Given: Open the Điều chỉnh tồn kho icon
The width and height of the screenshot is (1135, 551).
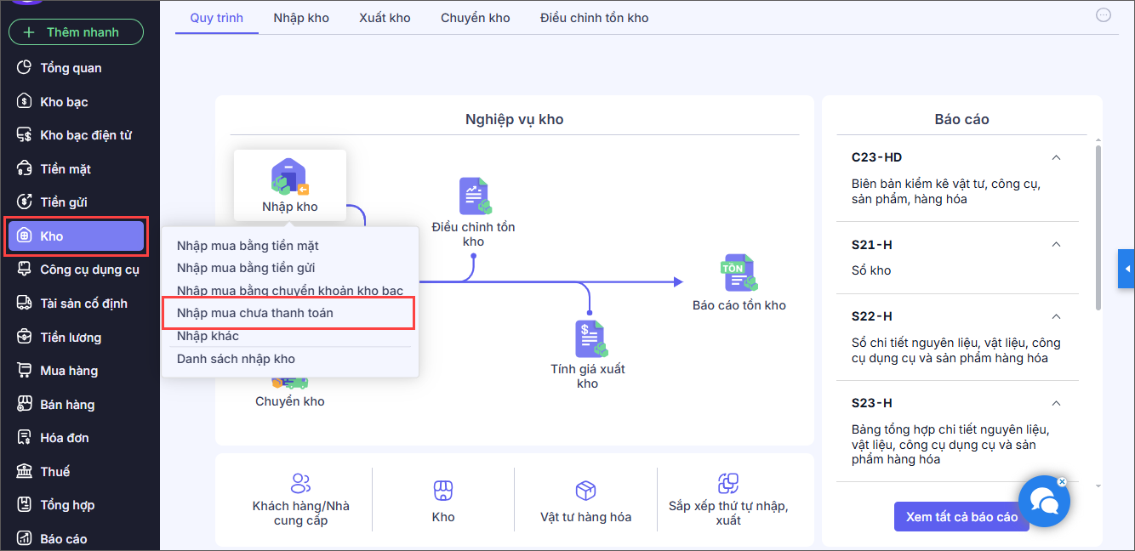Looking at the screenshot, I should coord(474,196).
